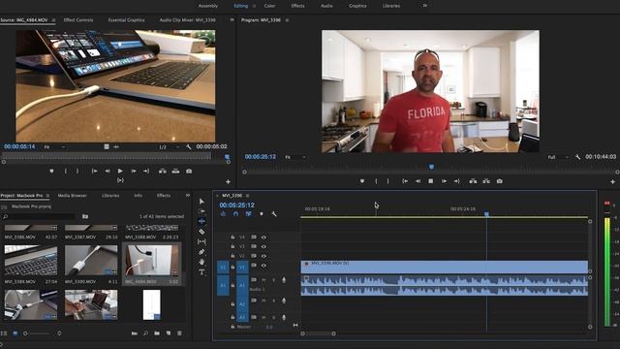
Task: Select the Hand tool
Action: coord(201,262)
